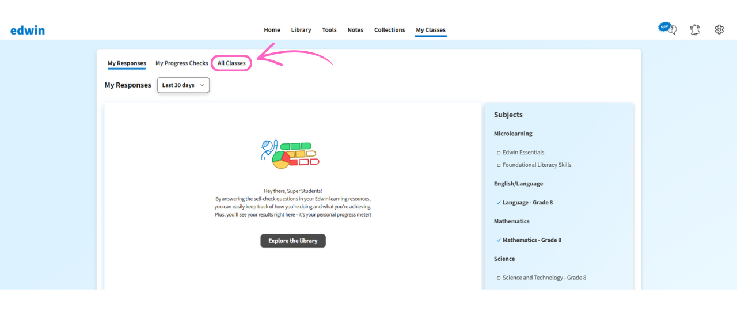Viewport: 737px width, 311px height.
Task: Select My Classes in top navigation
Action: pos(431,30)
